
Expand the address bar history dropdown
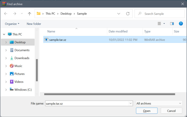pyautogui.click(x=119, y=14)
